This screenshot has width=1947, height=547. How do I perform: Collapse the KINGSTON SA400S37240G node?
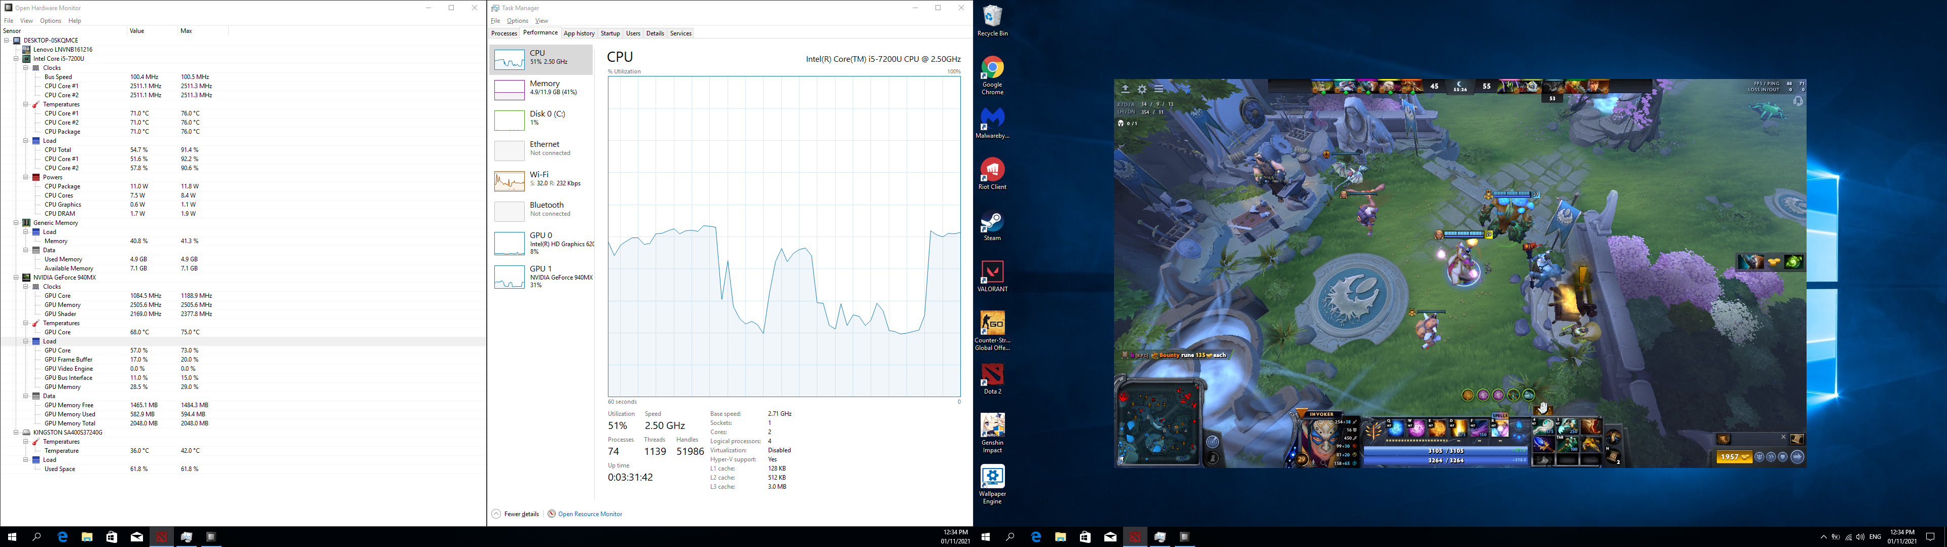click(x=16, y=433)
